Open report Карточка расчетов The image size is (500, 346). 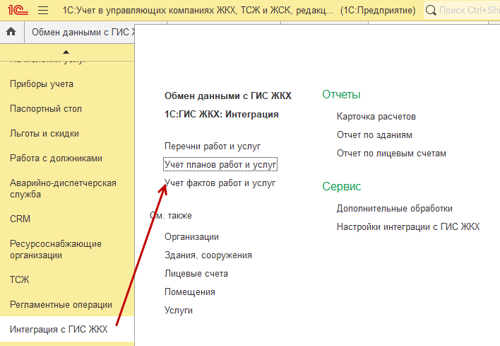pos(376,117)
